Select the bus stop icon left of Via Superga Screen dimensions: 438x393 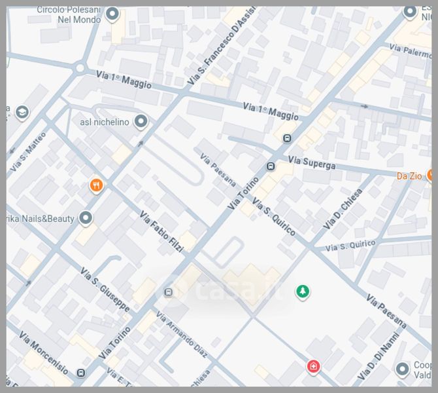(271, 166)
